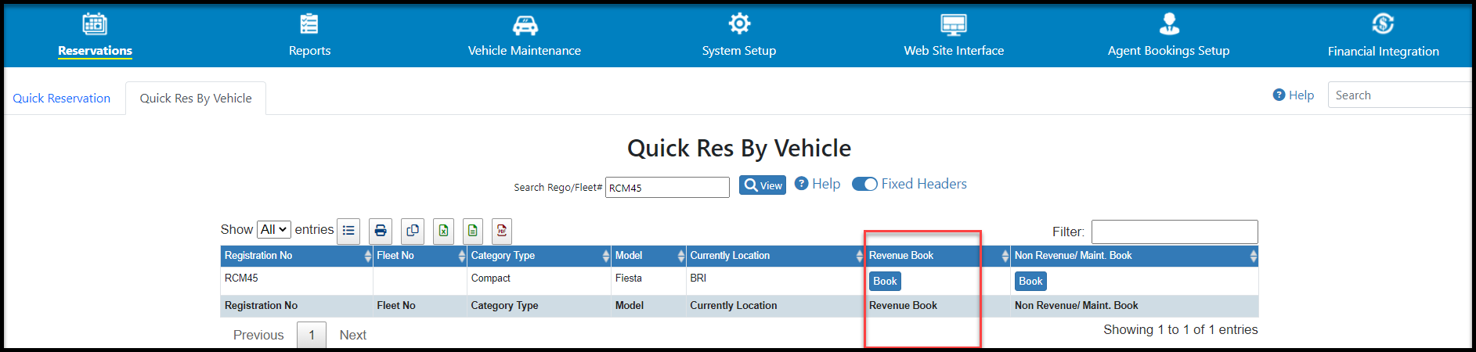The width and height of the screenshot is (1476, 352).
Task: Sort table by Registration No column
Action: point(296,256)
